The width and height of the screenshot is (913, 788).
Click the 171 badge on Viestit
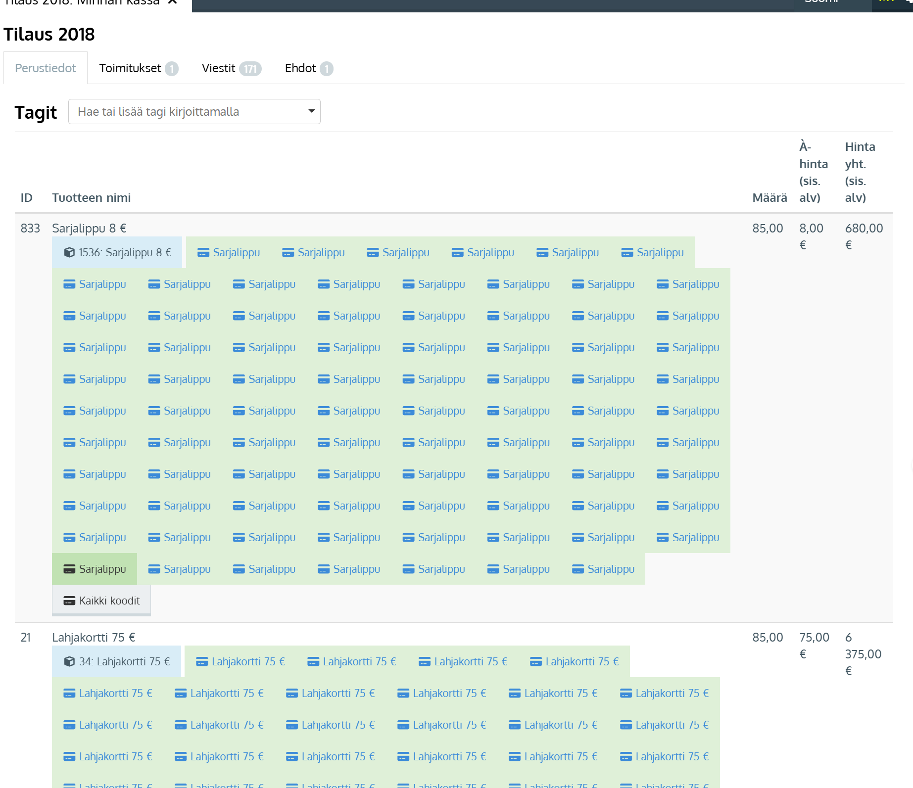[250, 69]
